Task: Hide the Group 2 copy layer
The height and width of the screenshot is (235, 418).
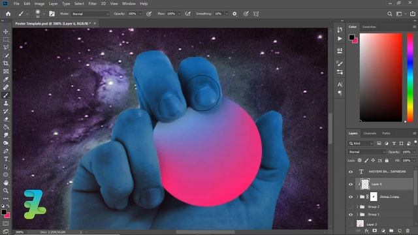Action: (x=351, y=197)
